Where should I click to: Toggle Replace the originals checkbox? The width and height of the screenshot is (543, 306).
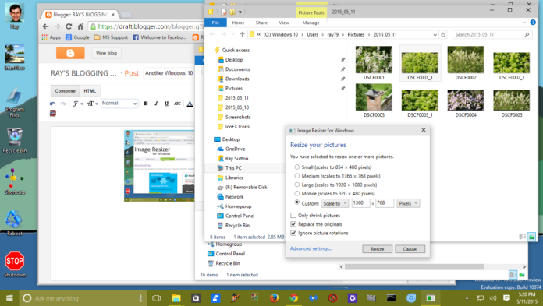pos(293,224)
